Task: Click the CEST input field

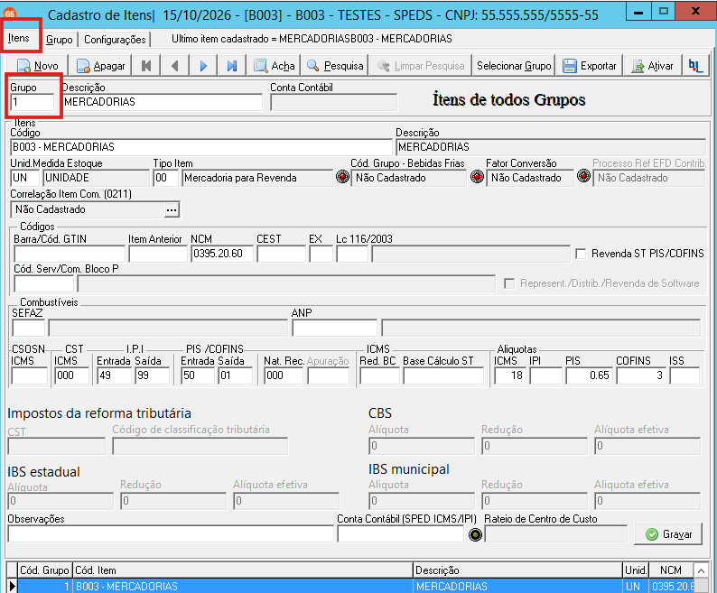Action: click(281, 254)
